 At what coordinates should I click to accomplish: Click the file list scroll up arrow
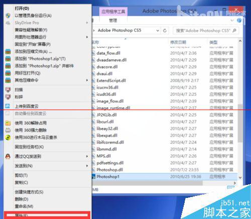tap(240, 41)
